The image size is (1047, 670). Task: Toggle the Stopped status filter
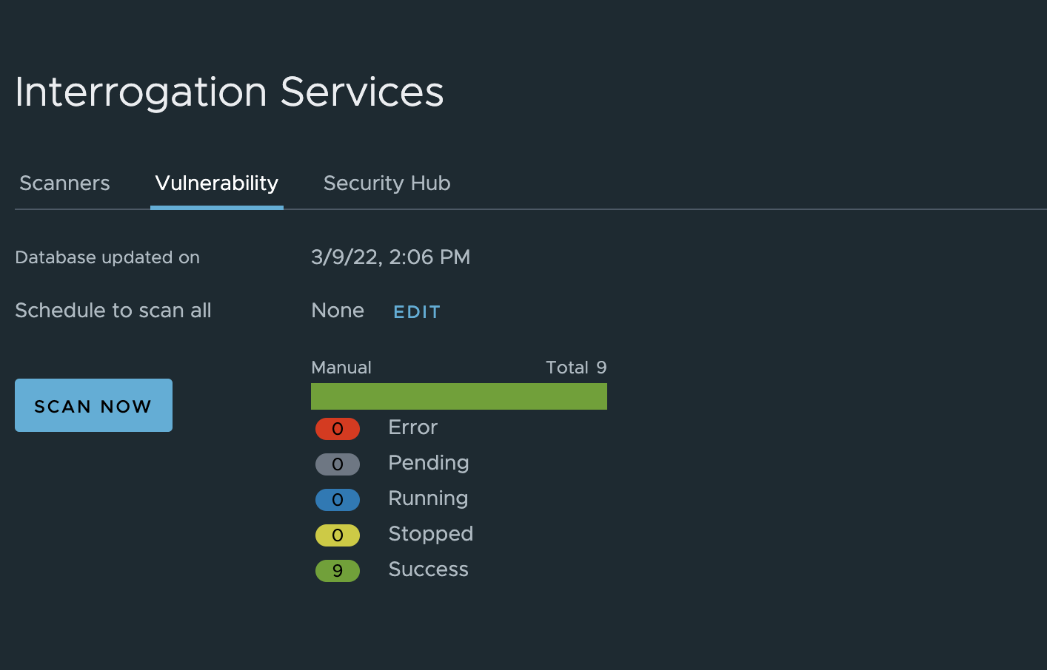[430, 533]
